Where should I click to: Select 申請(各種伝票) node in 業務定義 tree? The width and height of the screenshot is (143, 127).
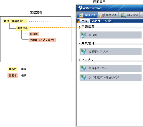[15, 21]
